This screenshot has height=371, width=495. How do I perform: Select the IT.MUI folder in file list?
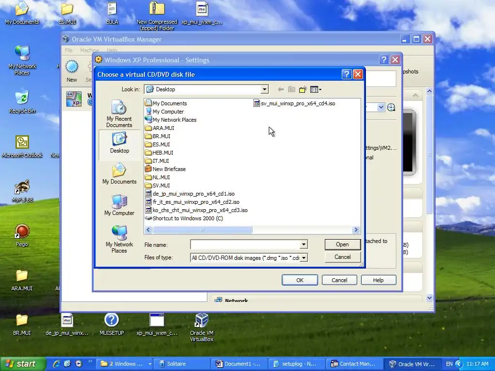(x=157, y=161)
